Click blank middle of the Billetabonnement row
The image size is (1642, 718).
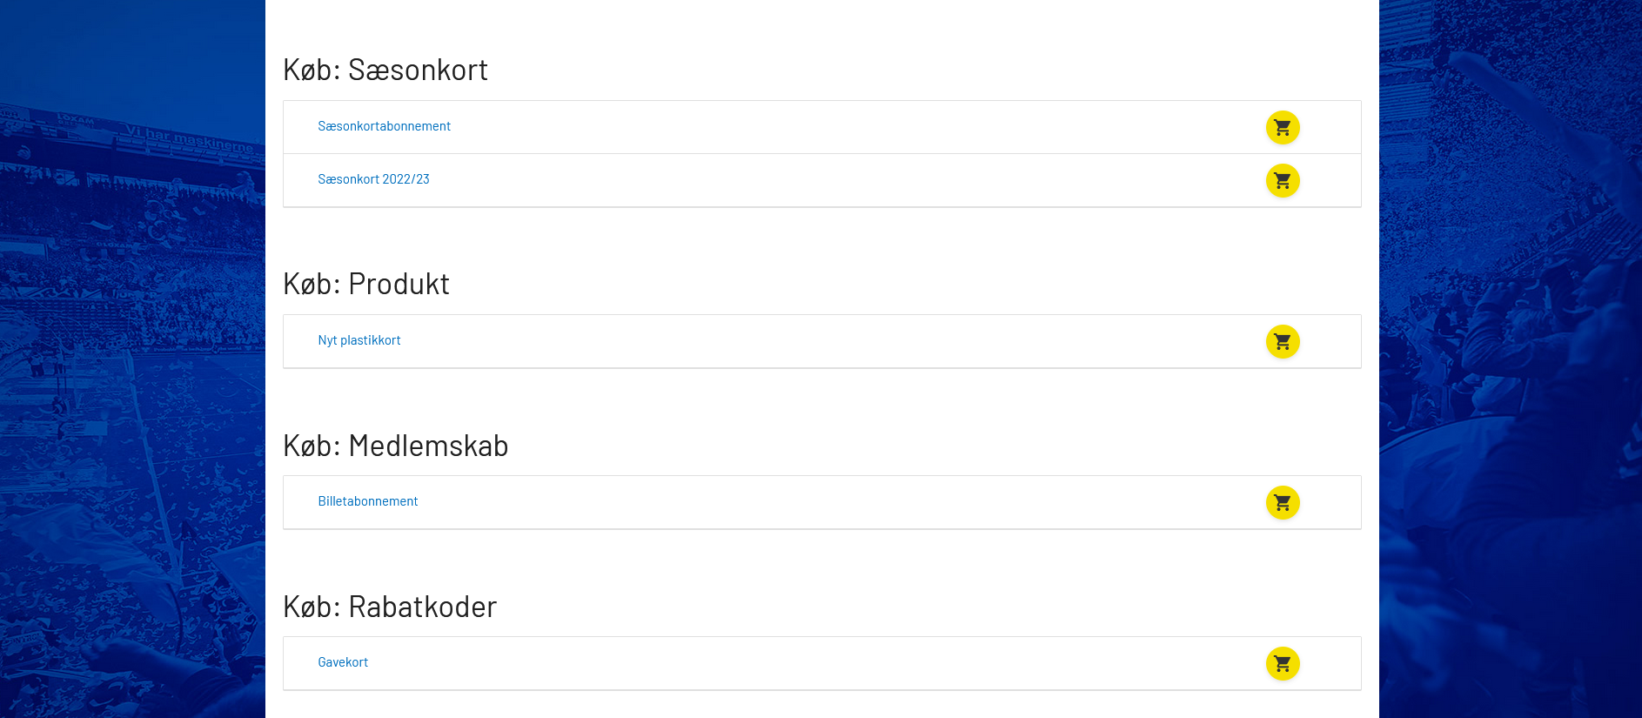point(783,502)
